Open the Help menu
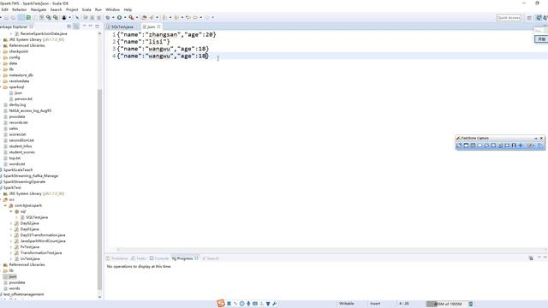Viewport: 548px width, 308px height. (128, 9)
